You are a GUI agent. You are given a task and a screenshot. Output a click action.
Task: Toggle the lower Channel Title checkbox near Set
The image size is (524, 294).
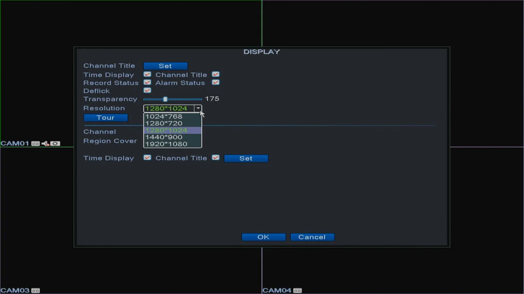pos(216,158)
